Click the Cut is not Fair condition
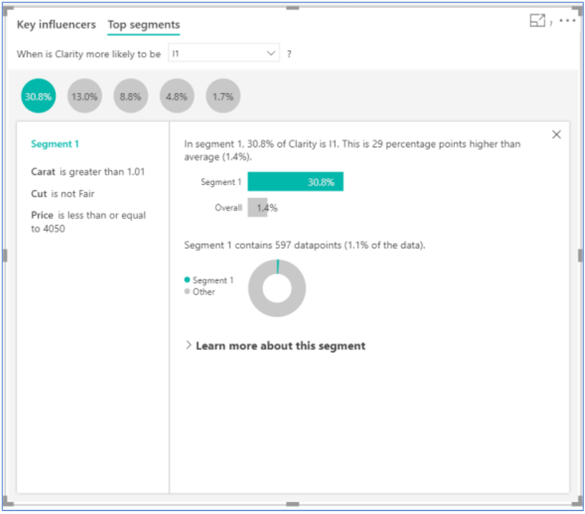 (x=63, y=194)
